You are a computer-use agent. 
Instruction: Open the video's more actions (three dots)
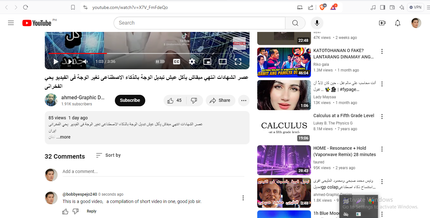pyautogui.click(x=244, y=100)
